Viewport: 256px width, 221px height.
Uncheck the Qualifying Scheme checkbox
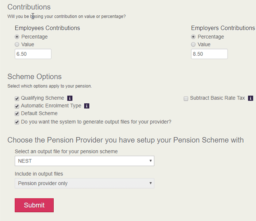point(17,98)
